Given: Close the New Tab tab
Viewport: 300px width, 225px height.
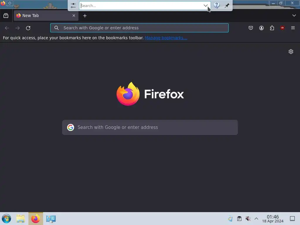Looking at the screenshot, I should (74, 16).
